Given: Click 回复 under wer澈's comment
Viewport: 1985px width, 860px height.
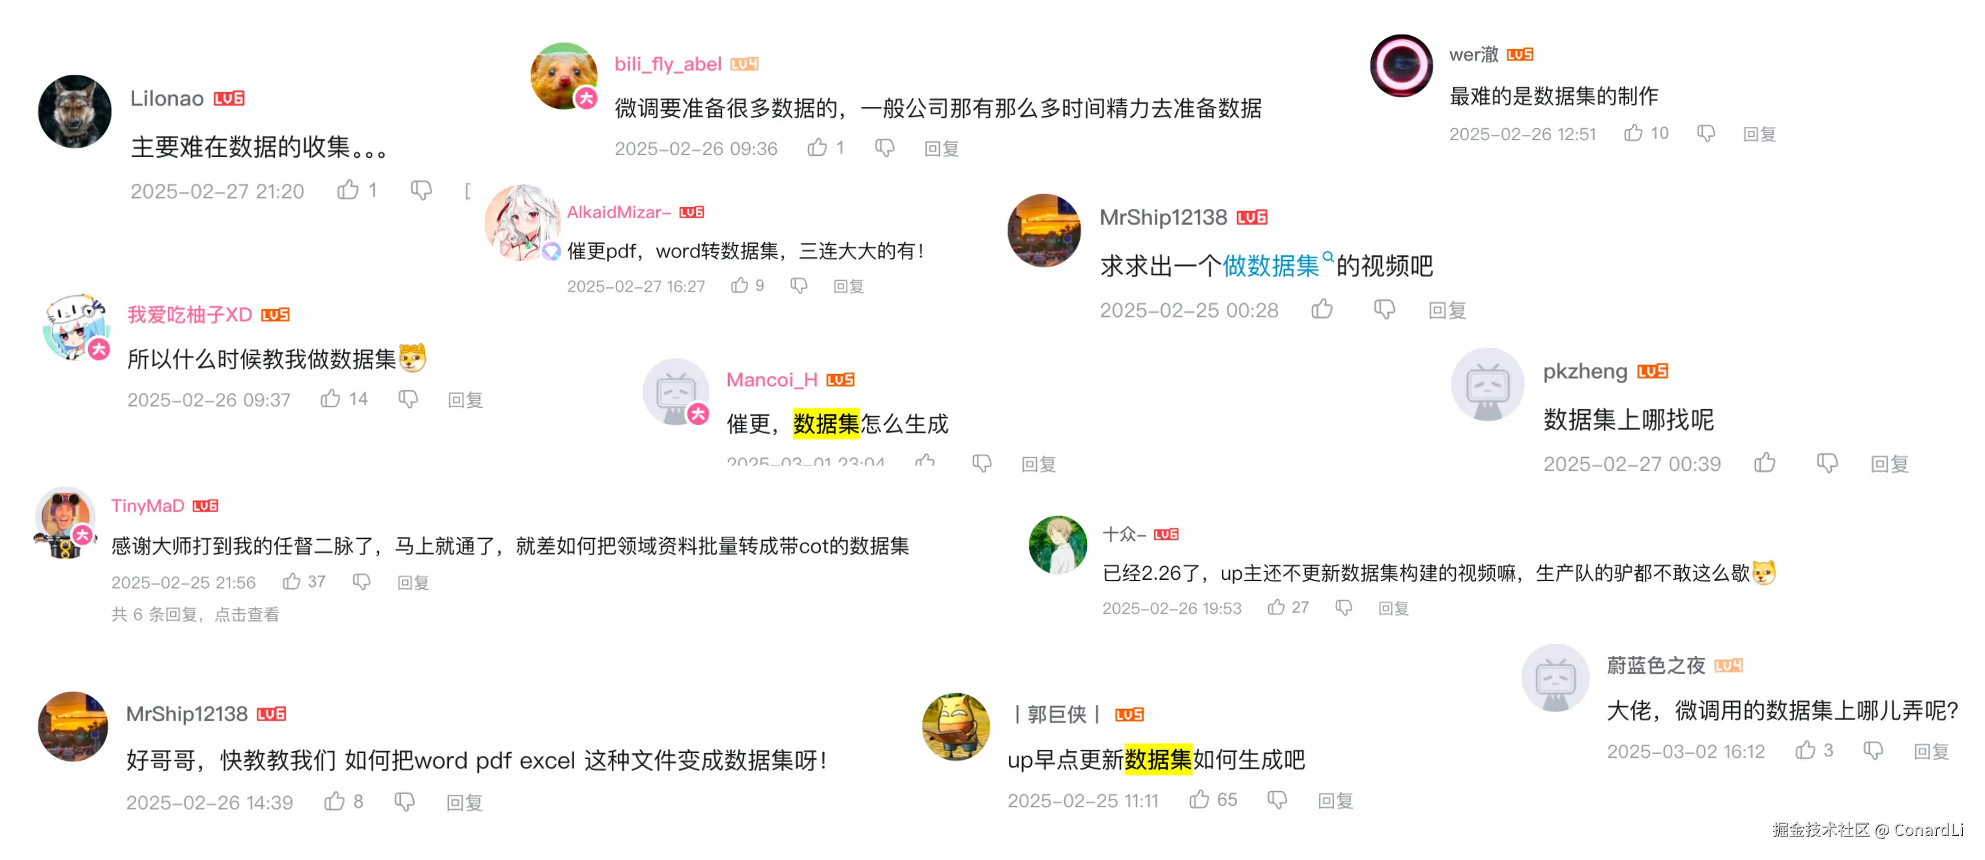Looking at the screenshot, I should tap(1760, 134).
